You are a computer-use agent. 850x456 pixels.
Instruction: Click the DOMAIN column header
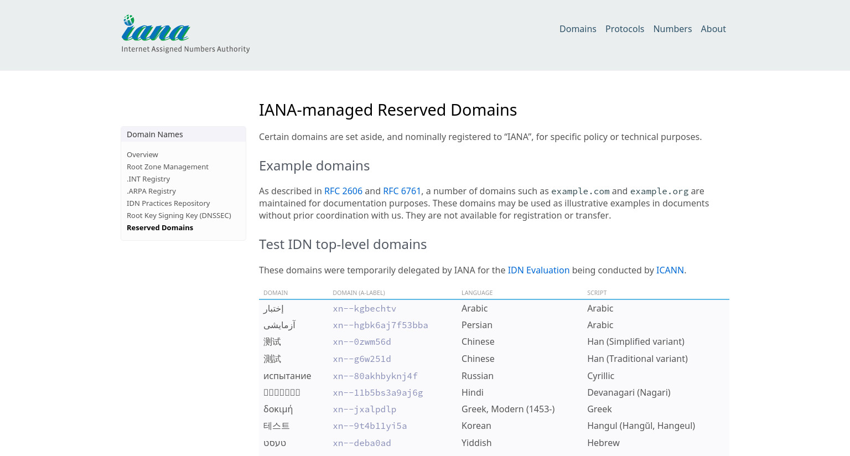click(x=276, y=293)
